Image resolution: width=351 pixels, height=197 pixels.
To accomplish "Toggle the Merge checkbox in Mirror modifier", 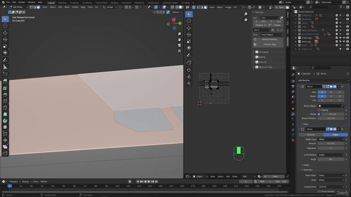I will click(319, 114).
